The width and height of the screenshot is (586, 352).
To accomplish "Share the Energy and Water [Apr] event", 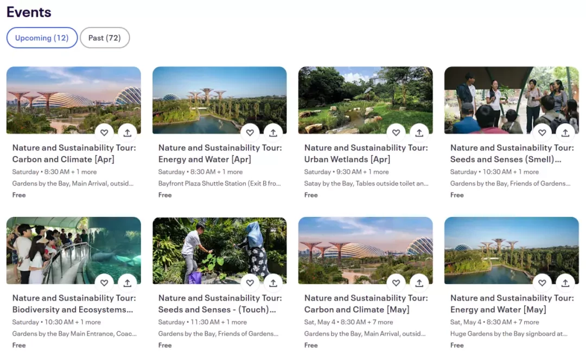I will click(273, 132).
